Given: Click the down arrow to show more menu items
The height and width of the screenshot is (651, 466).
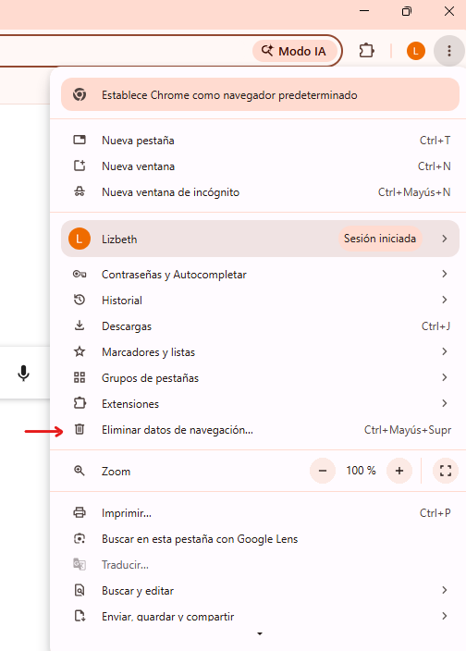Looking at the screenshot, I should 260,633.
